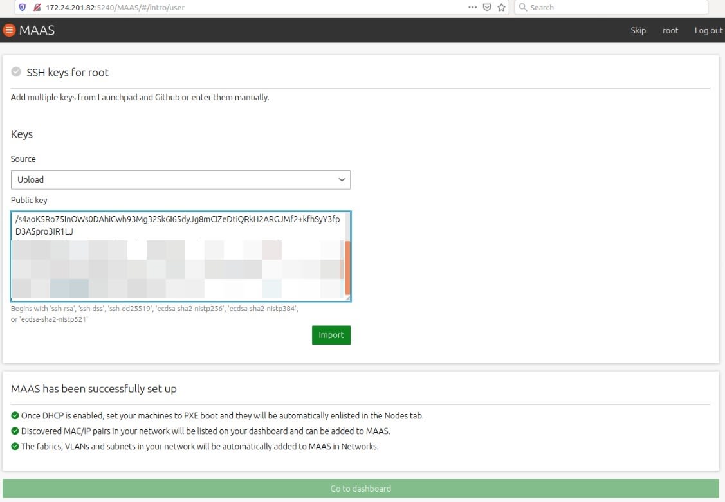The height and width of the screenshot is (502, 725).
Task: Click the 'Source' field label
Action: (23, 159)
